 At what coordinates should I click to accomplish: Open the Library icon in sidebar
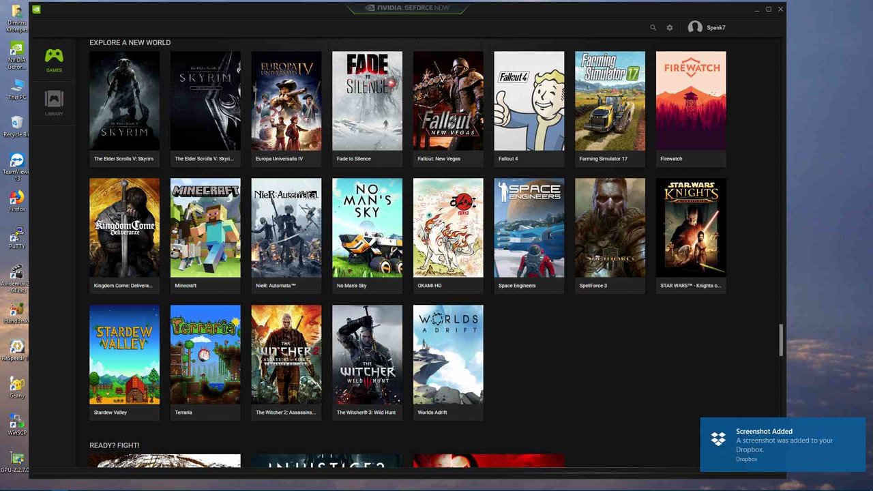point(54,99)
